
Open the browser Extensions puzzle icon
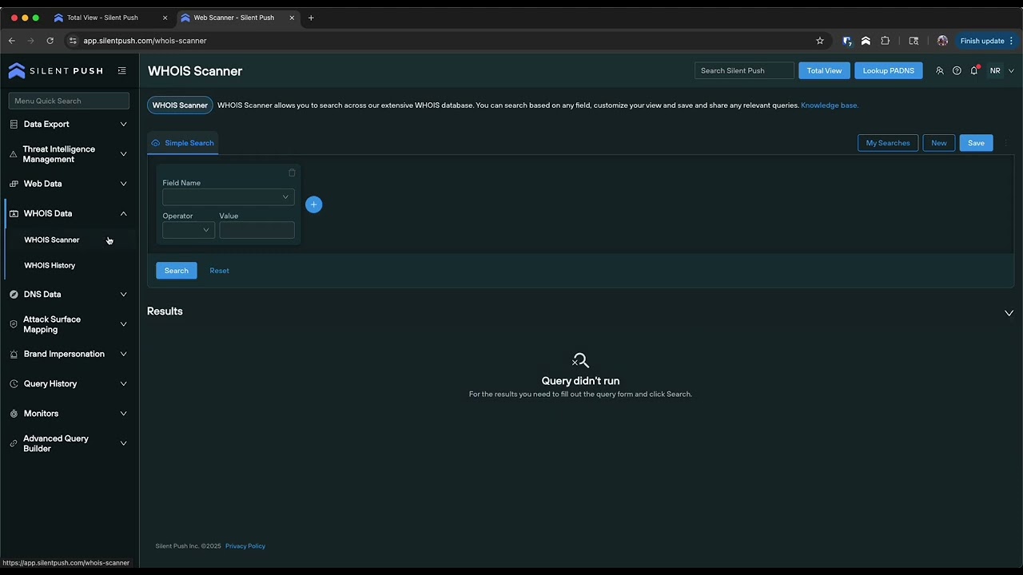pyautogui.click(x=886, y=41)
